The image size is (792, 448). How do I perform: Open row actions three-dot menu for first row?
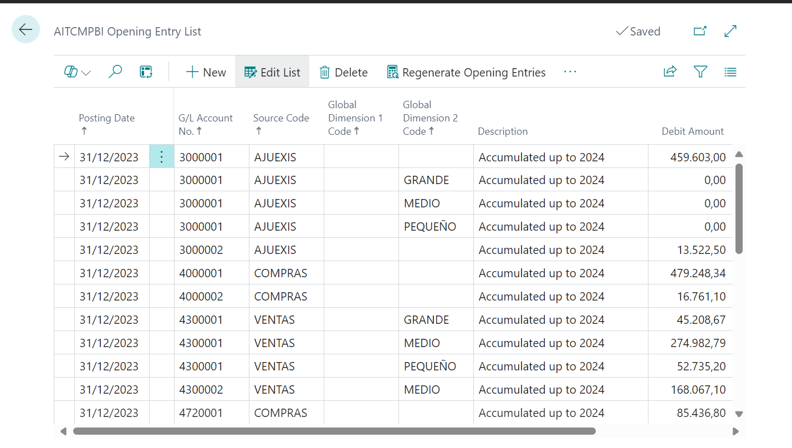point(162,157)
